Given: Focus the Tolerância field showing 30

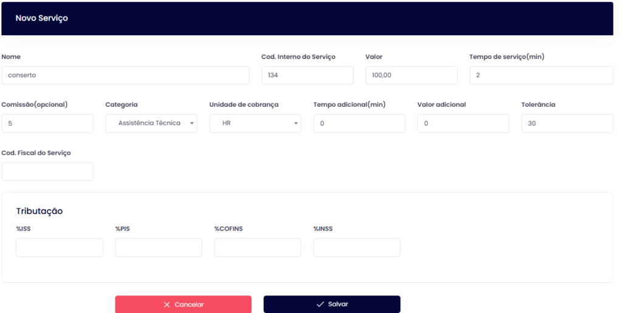Looking at the screenshot, I should [x=567, y=123].
